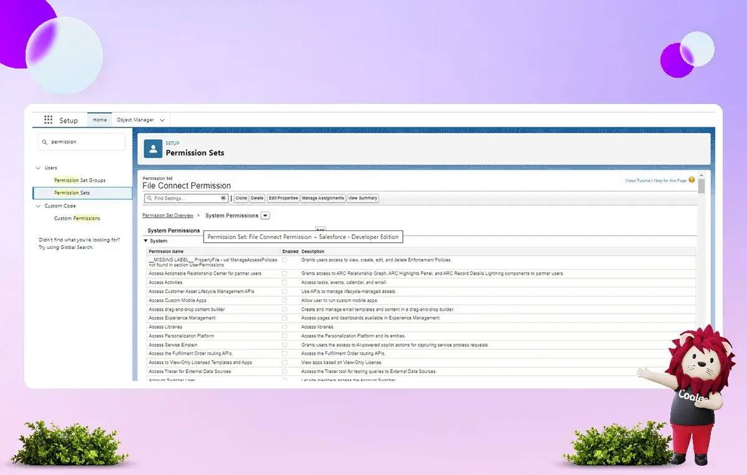Open the App Launcher grid icon
The height and width of the screenshot is (475, 747).
48,120
